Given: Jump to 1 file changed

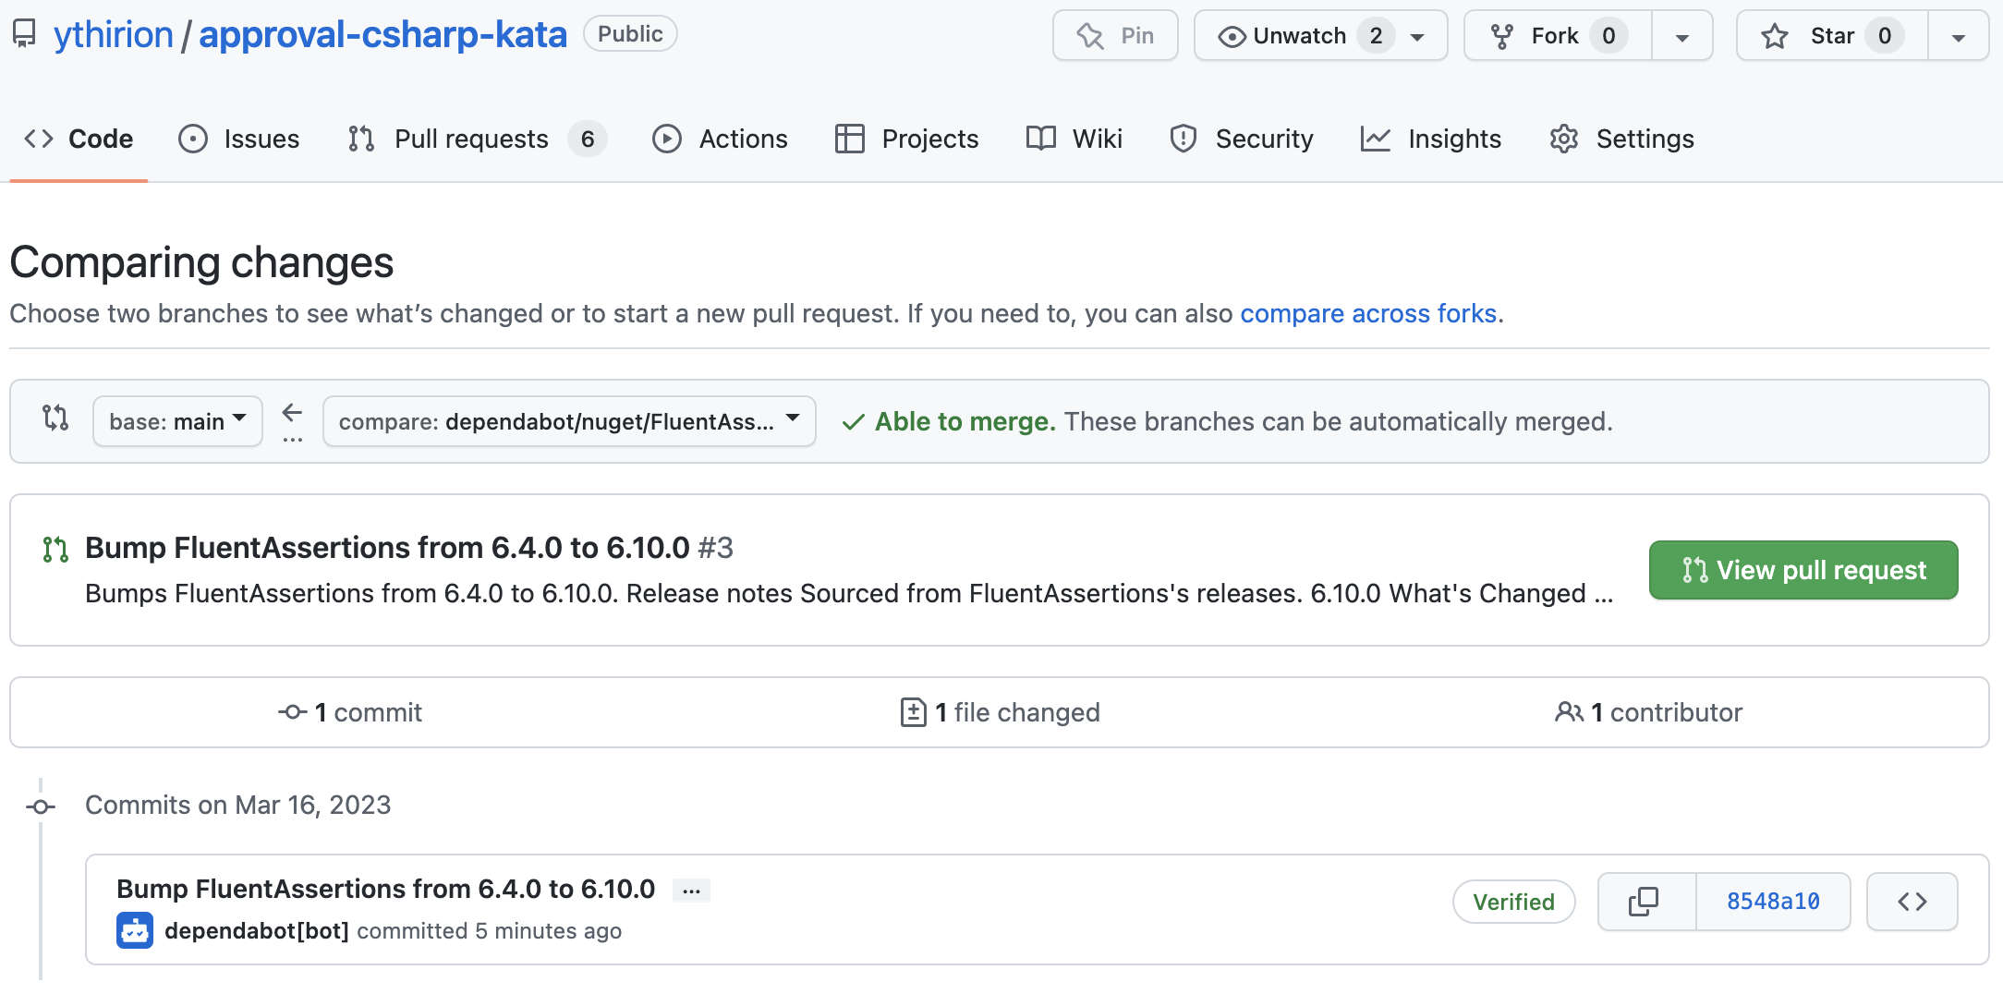Looking at the screenshot, I should pos(1000,712).
